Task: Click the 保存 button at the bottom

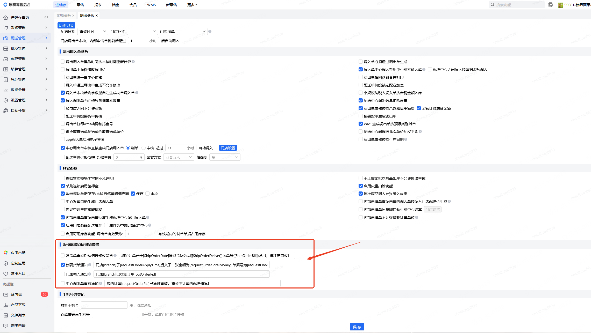Action: point(357,327)
